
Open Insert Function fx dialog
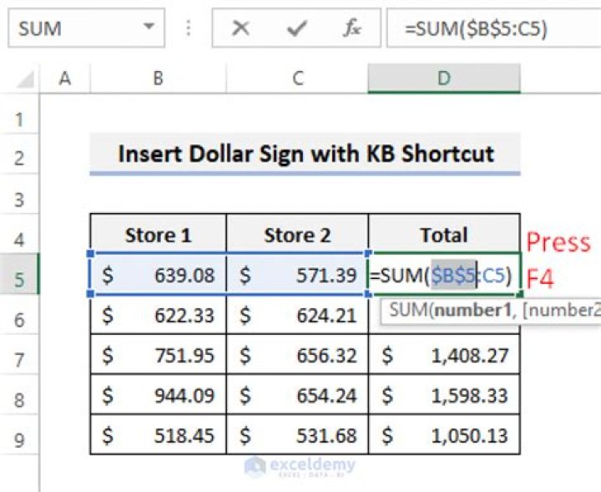tap(352, 28)
